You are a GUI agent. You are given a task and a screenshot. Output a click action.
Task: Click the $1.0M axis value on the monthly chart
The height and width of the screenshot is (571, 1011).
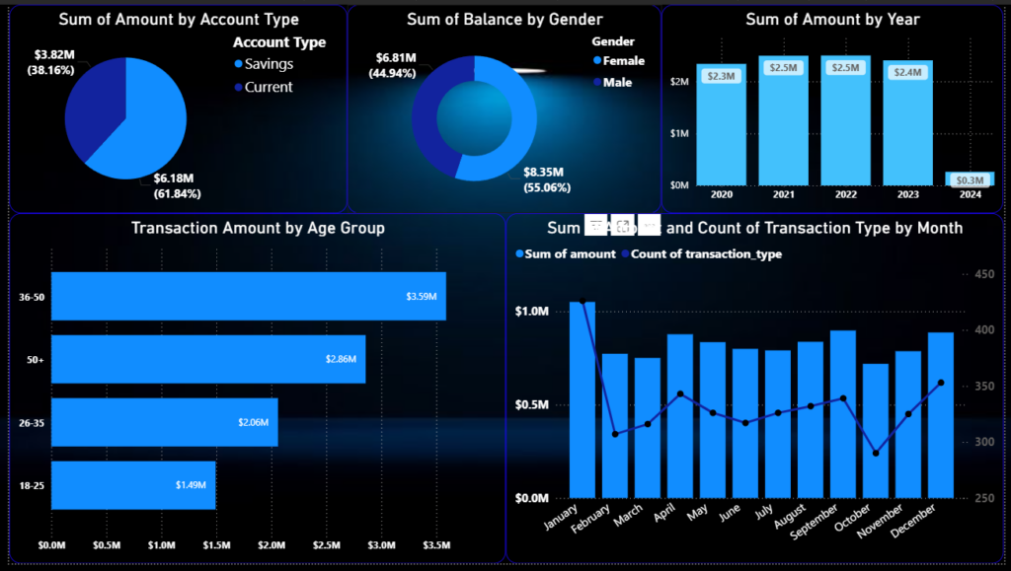532,312
